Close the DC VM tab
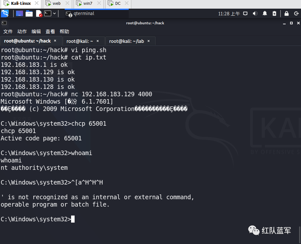 (x=126, y=3)
